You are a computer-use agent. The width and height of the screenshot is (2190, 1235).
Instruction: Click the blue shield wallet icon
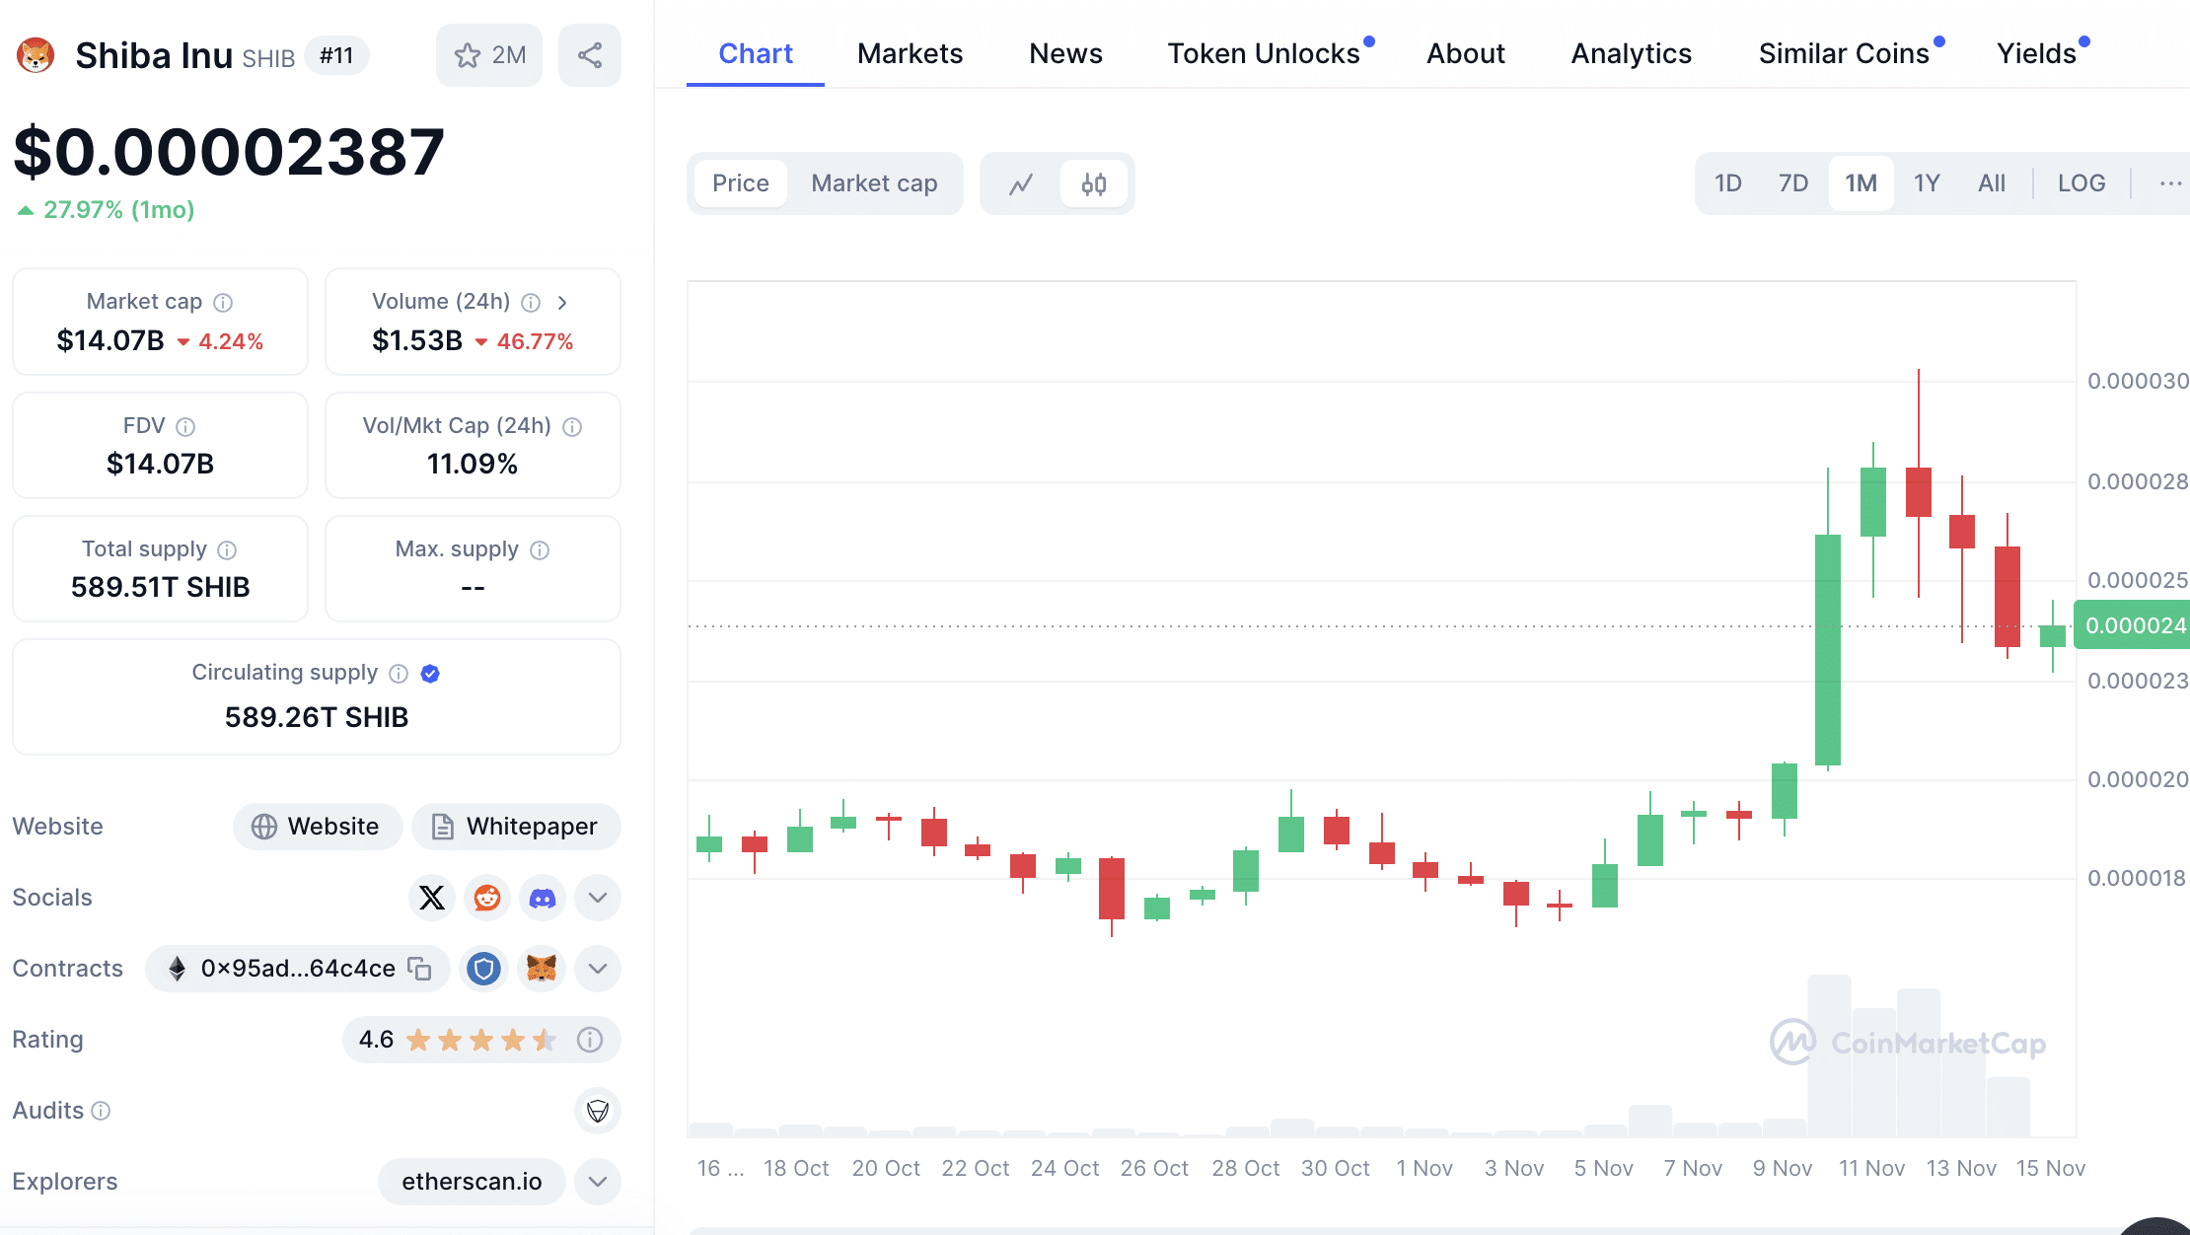tap(483, 969)
